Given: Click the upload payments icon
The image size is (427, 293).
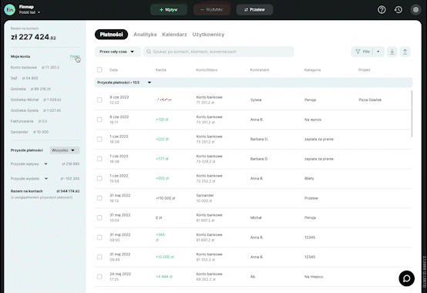Looking at the screenshot, I should (x=405, y=52).
